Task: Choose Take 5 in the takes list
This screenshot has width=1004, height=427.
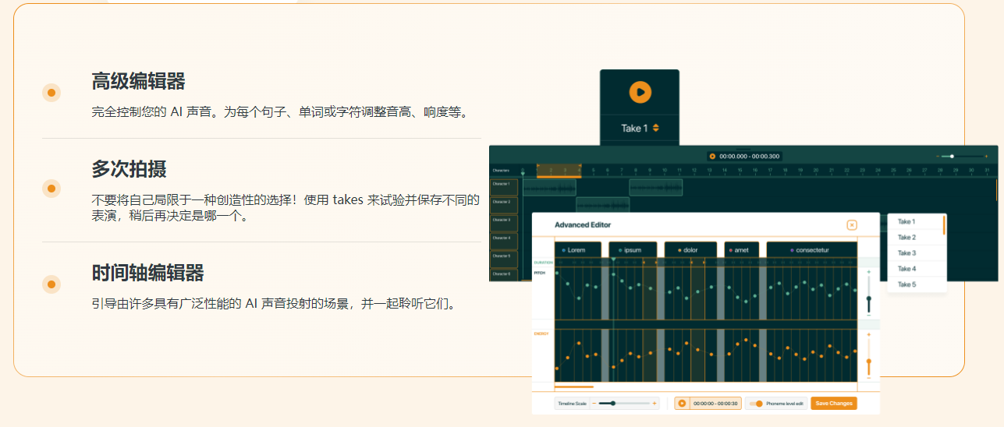Action: (x=906, y=284)
